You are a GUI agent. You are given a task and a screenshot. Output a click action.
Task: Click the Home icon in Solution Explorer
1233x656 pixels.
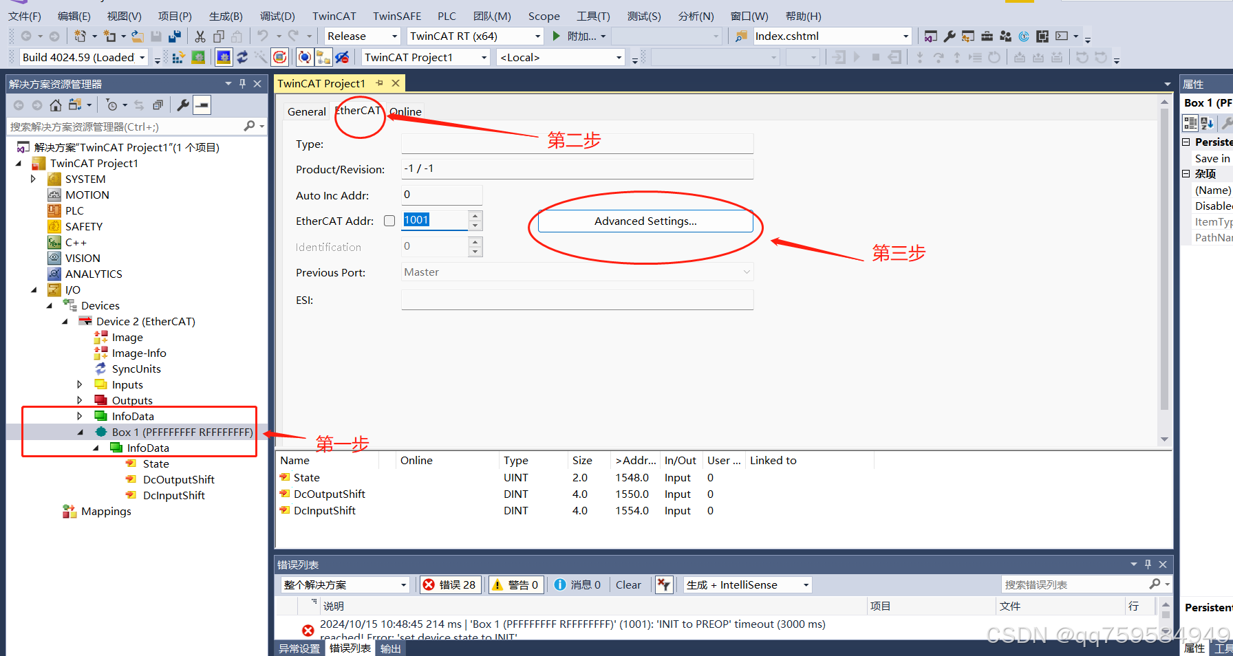[56, 105]
